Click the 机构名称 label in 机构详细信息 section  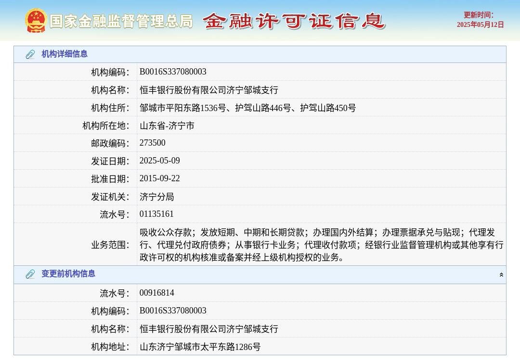click(x=110, y=90)
